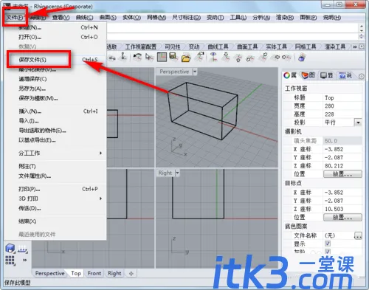Click the X 座标 field under 摄影机
Image resolution: width=369 pixels, height=290 pixels.
(x=342, y=149)
